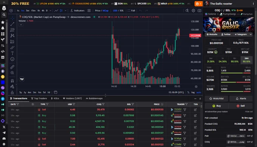This screenshot has height=147, width=257.
Task: Open the chart quick search icon
Action: point(187,11)
